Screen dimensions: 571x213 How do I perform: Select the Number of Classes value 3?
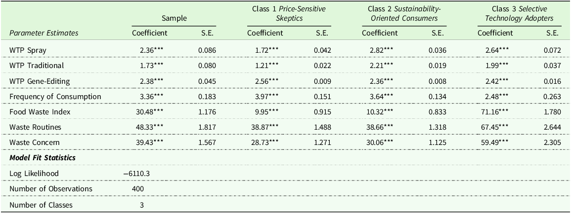[141, 204]
